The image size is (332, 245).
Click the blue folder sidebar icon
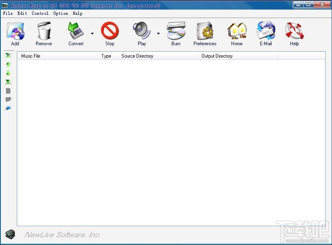click(8, 108)
